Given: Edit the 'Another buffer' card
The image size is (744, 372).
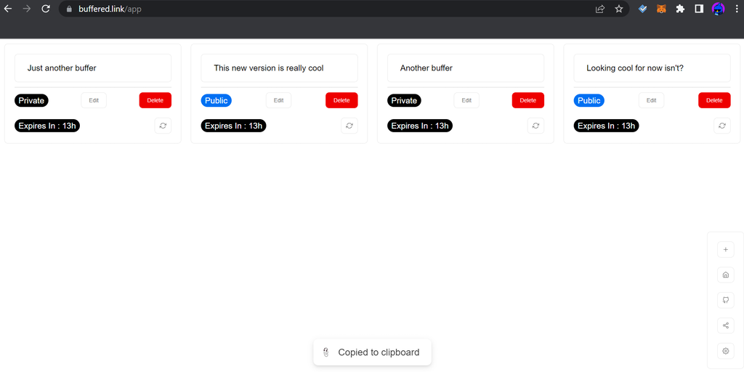Looking at the screenshot, I should (x=466, y=100).
